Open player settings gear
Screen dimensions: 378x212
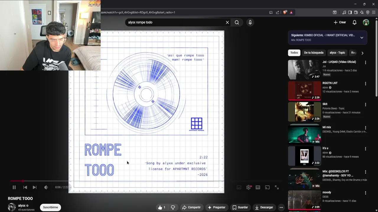(249, 187)
